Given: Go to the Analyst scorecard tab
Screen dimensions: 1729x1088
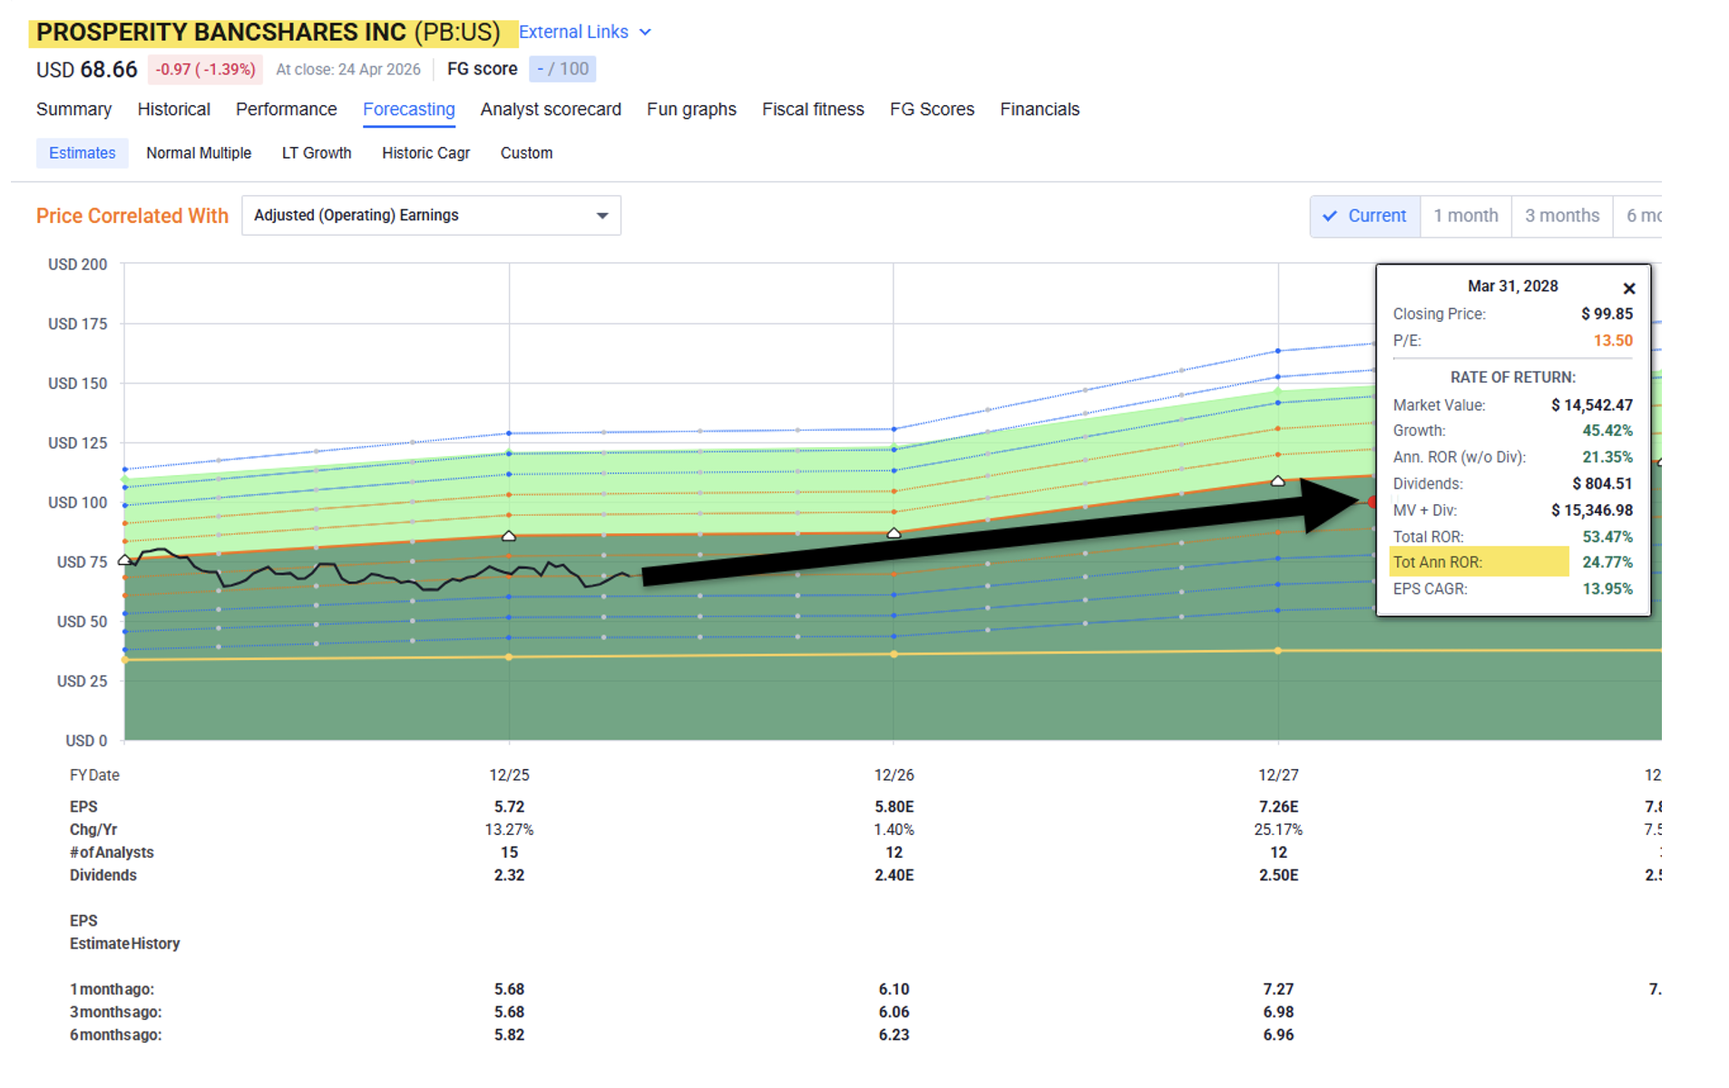Looking at the screenshot, I should [550, 110].
